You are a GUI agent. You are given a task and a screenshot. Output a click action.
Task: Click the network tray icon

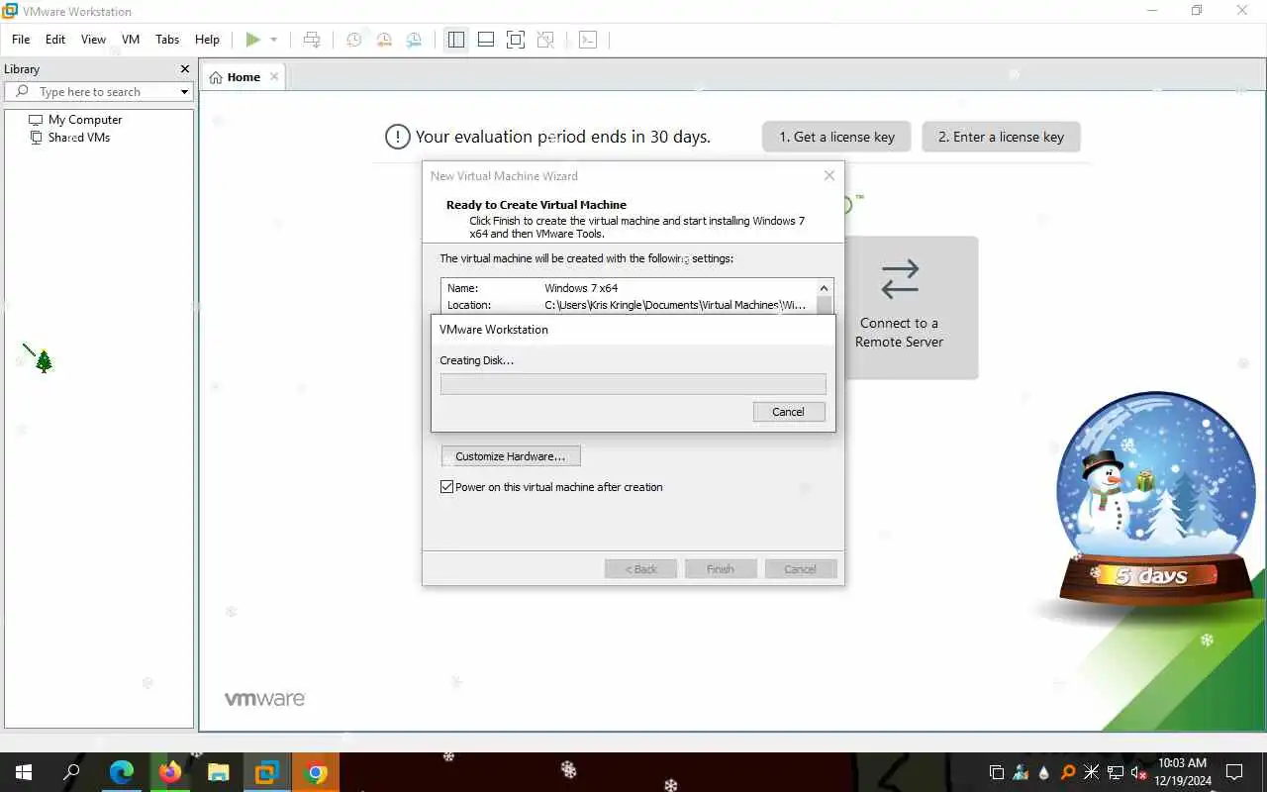(1116, 772)
